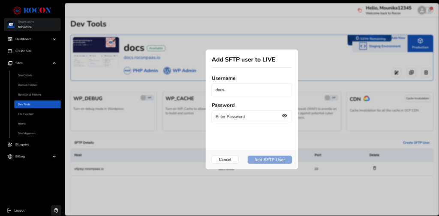Open Site Details in the sidebar
This screenshot has width=439, height=216.
pos(25,75)
